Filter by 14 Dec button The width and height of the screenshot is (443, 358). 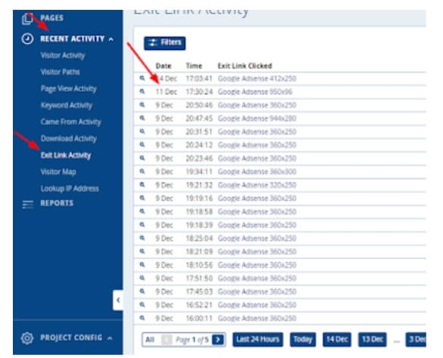click(337, 339)
